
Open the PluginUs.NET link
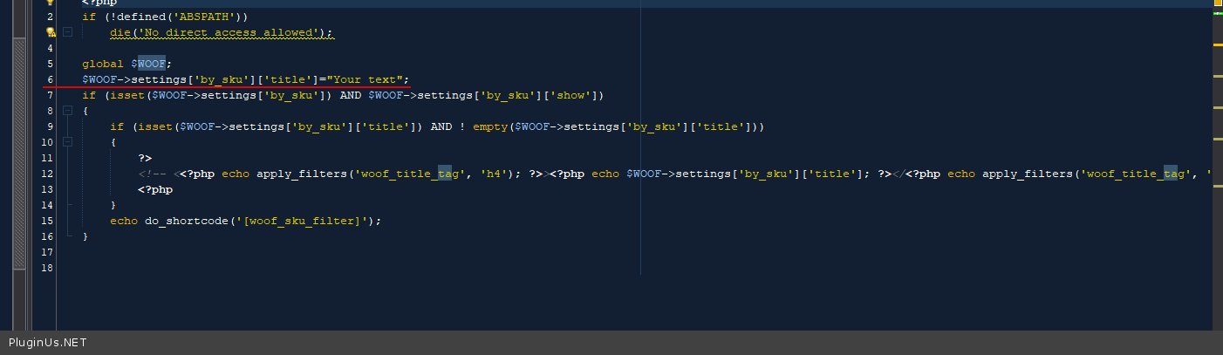point(48,343)
